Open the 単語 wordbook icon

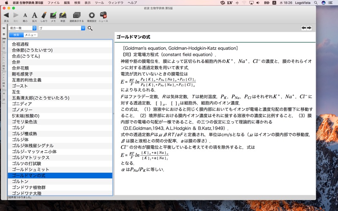click(x=63, y=15)
